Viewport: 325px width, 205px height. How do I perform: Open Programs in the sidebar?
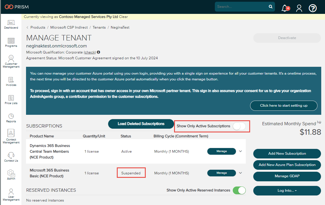(x=11, y=43)
